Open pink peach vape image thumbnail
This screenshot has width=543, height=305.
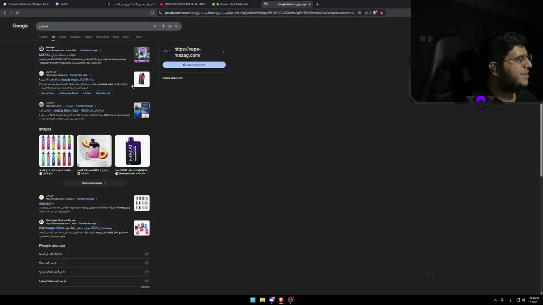click(94, 151)
